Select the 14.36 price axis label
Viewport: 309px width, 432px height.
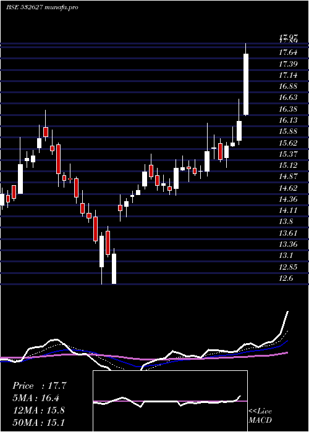(x=288, y=199)
